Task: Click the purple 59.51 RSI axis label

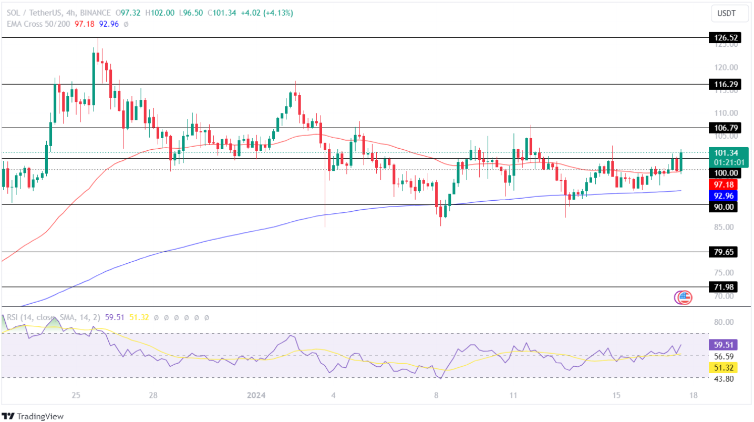Action: pyautogui.click(x=723, y=345)
